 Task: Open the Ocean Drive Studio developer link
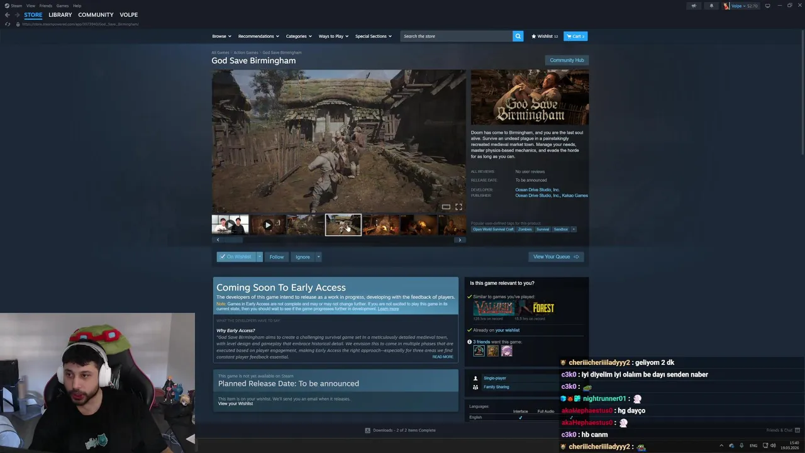point(537,189)
